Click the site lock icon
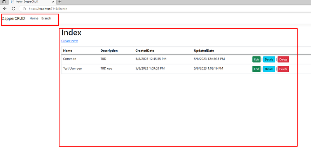Screen dimensions: 311x158 coord(24,9)
